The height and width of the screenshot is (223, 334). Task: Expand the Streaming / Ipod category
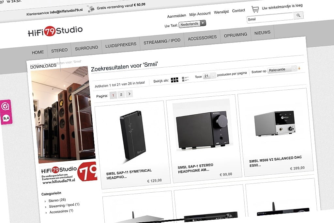(x=64, y=205)
